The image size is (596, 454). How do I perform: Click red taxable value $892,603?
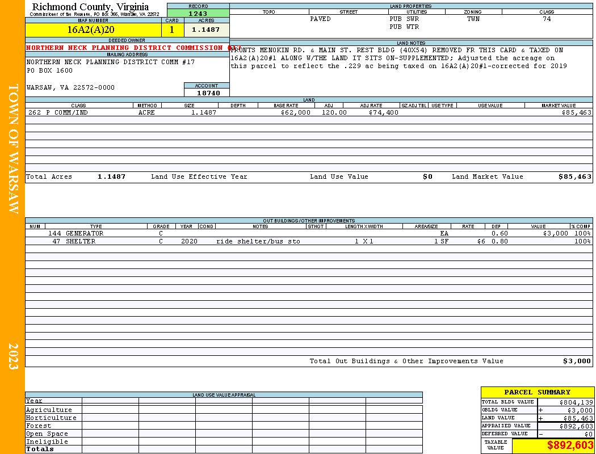coord(570,445)
